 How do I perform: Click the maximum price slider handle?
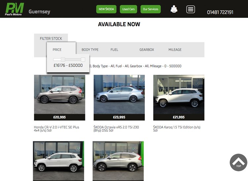click(x=83, y=59)
